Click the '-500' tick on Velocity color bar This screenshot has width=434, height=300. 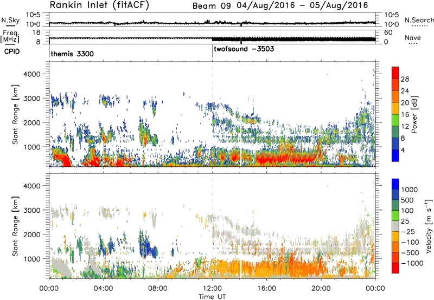[410, 252]
